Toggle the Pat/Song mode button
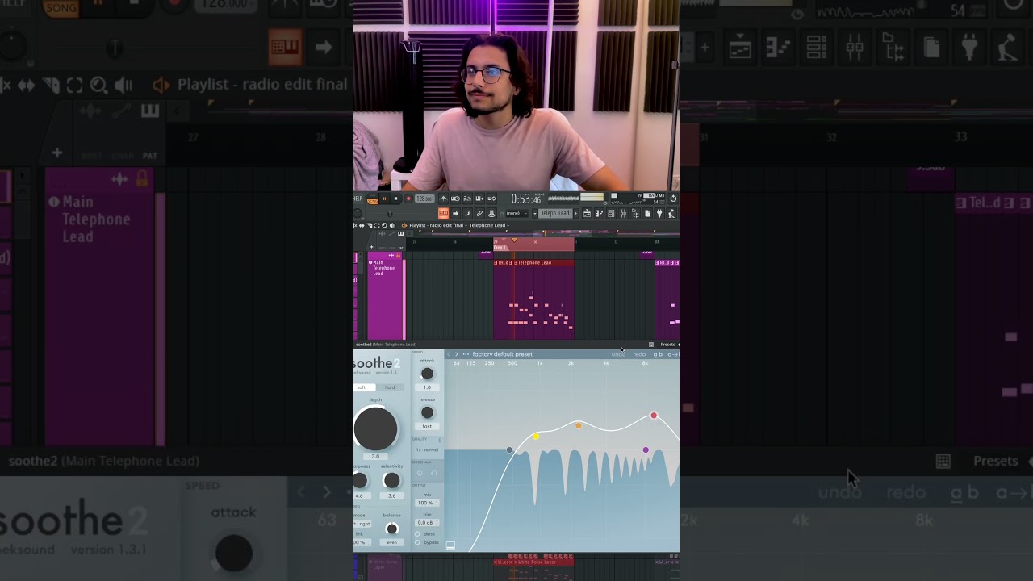The width and height of the screenshot is (1033, 581). tap(373, 199)
